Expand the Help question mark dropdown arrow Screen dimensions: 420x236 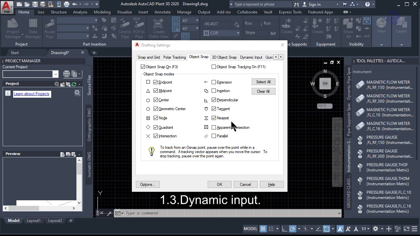click(x=373, y=4)
